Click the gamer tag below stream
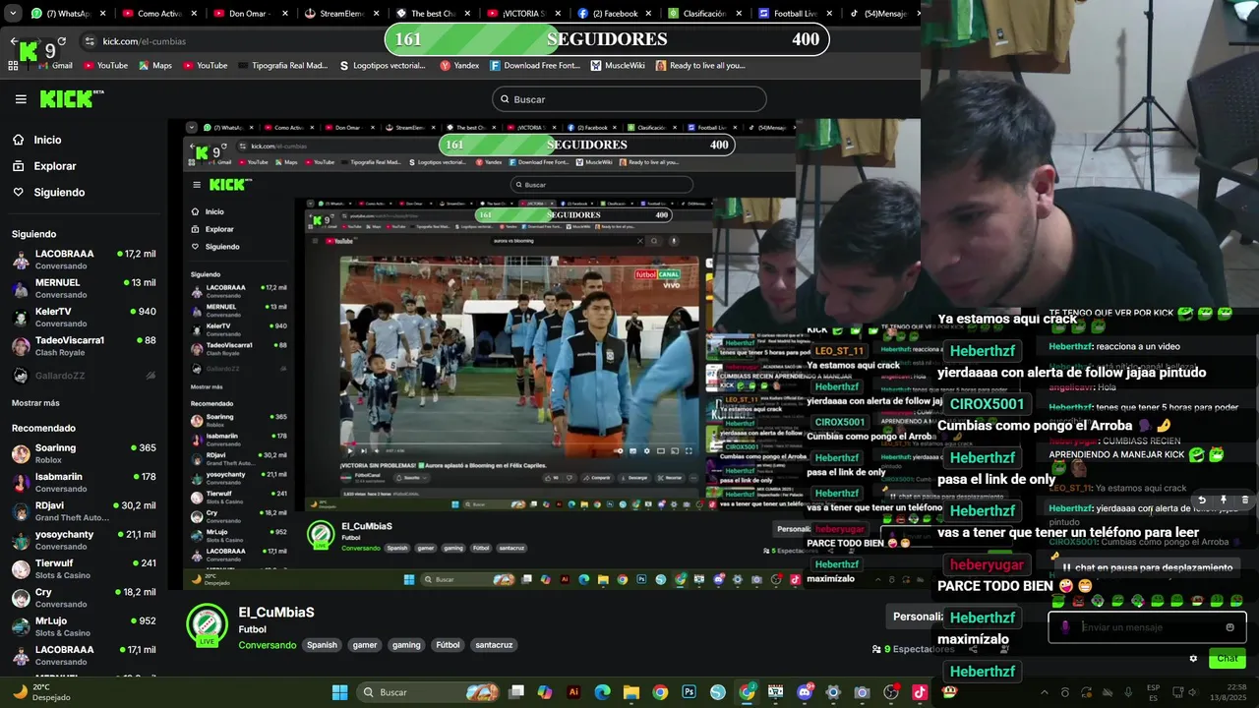Screen dimensions: 1259x708 (365, 645)
